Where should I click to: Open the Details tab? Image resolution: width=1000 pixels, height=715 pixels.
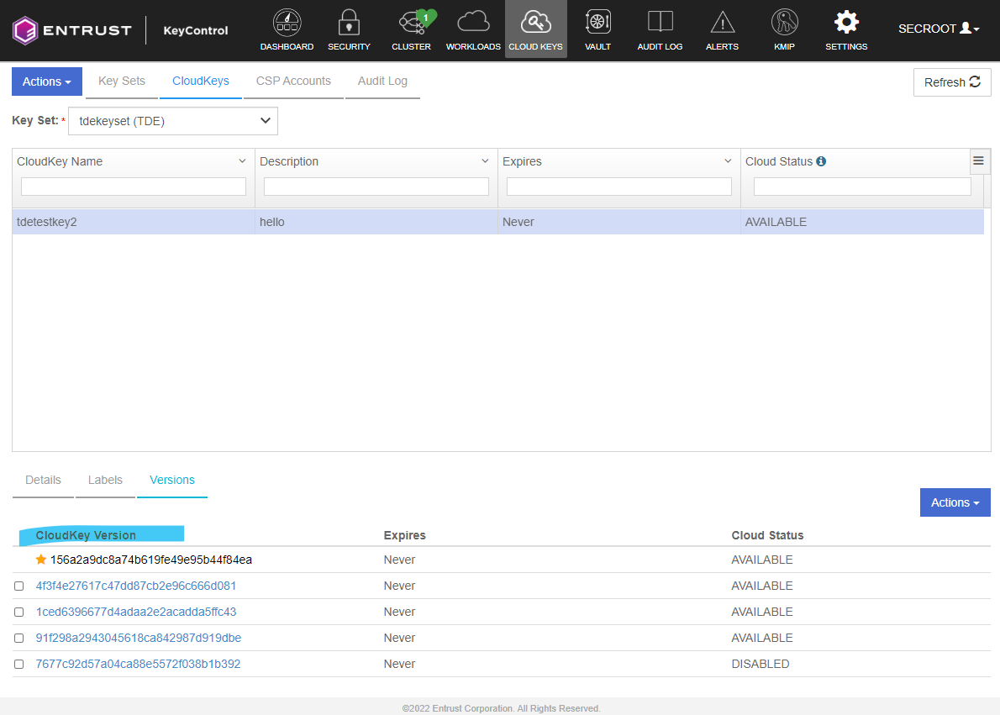click(43, 481)
